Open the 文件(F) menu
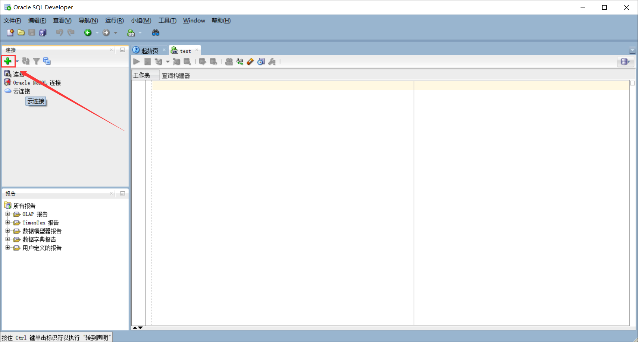 click(x=12, y=21)
